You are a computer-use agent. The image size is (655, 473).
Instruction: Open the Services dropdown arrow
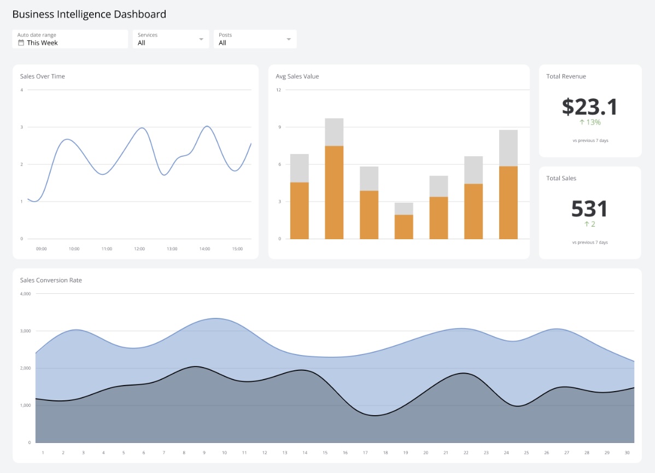tap(201, 39)
